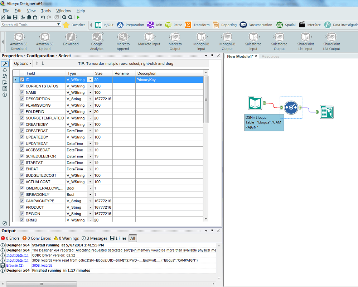Filter output by 3 Messages
This screenshot has height=287, width=358.
(x=94, y=238)
